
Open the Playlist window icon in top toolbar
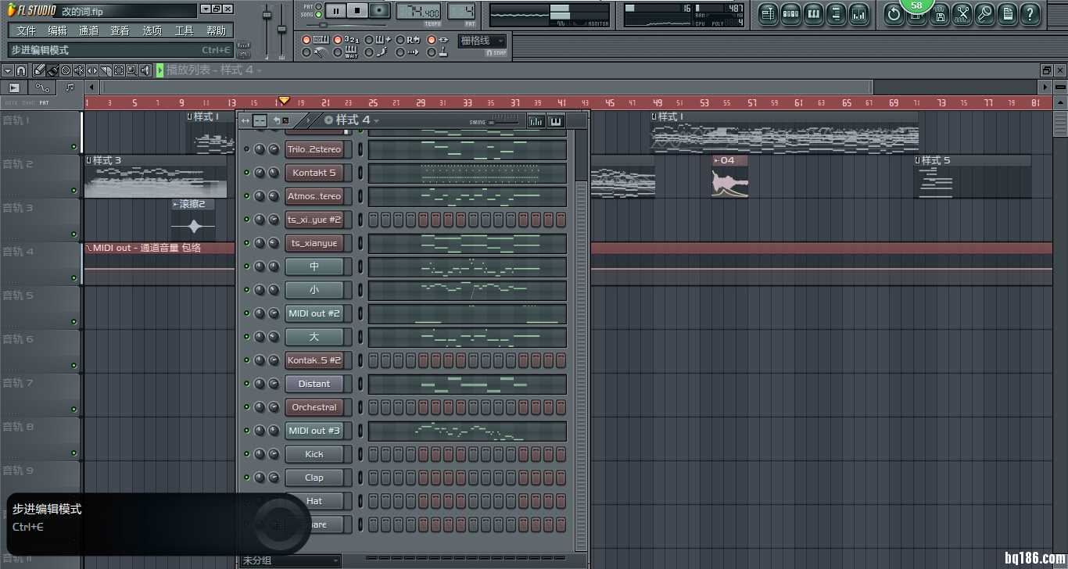coord(769,13)
